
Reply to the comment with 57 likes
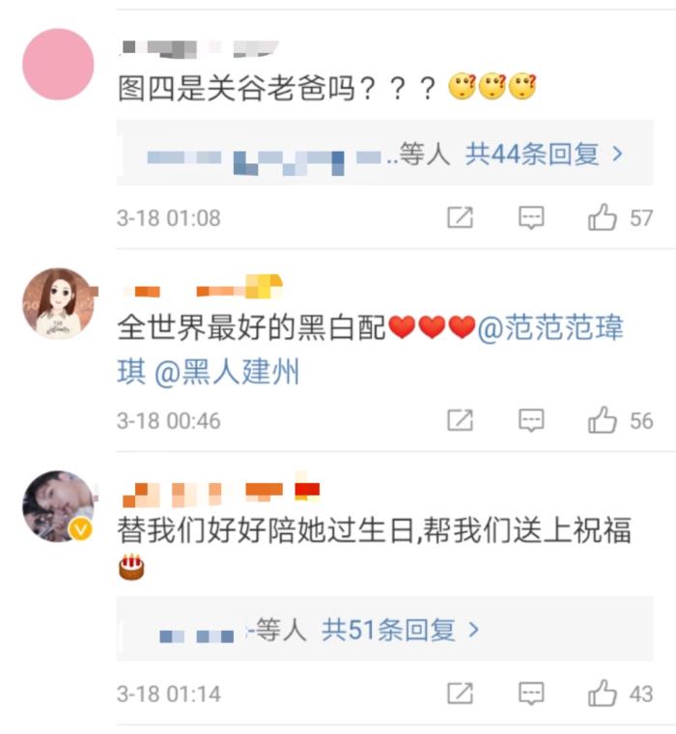click(x=531, y=217)
